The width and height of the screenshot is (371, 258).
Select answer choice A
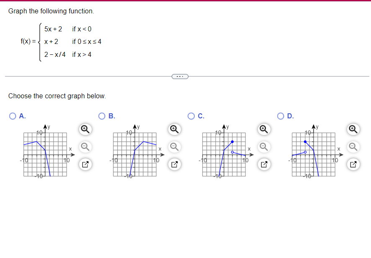[13, 116]
